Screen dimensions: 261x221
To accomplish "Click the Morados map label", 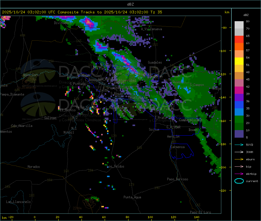I will point(34,167).
